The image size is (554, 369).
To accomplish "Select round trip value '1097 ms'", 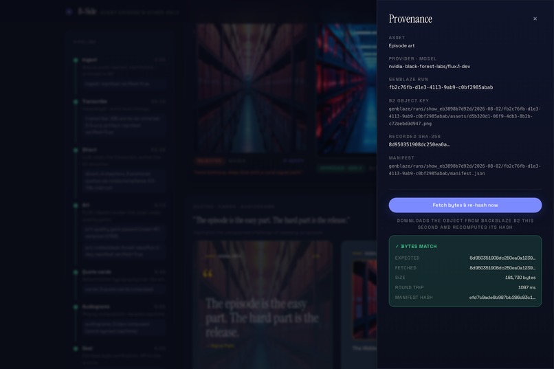I will pos(527,287).
